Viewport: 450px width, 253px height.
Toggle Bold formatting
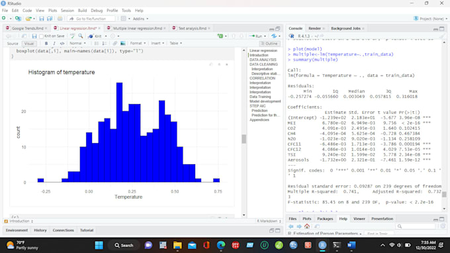(46, 43)
